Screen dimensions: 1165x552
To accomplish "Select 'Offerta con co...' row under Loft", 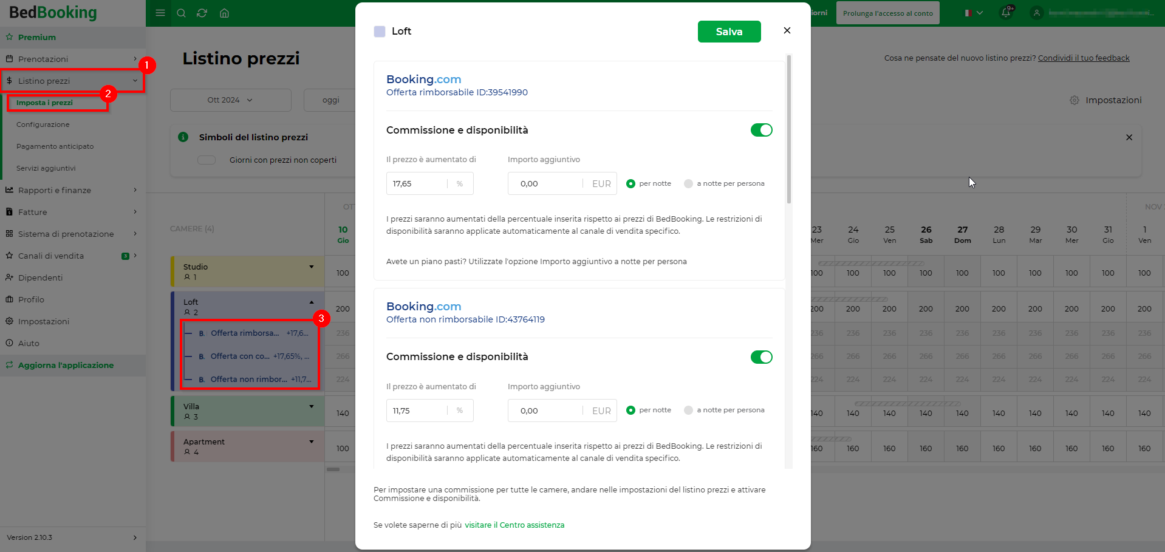I will (253, 356).
